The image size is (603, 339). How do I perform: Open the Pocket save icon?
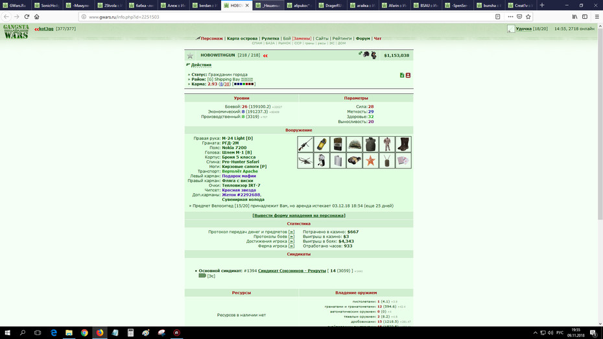[x=519, y=16]
